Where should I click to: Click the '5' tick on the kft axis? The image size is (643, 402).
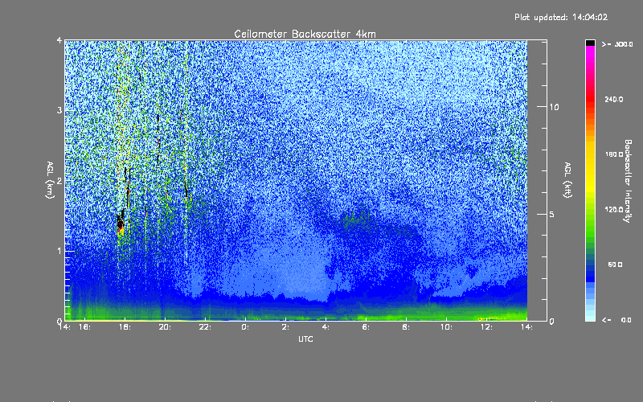coord(551,215)
